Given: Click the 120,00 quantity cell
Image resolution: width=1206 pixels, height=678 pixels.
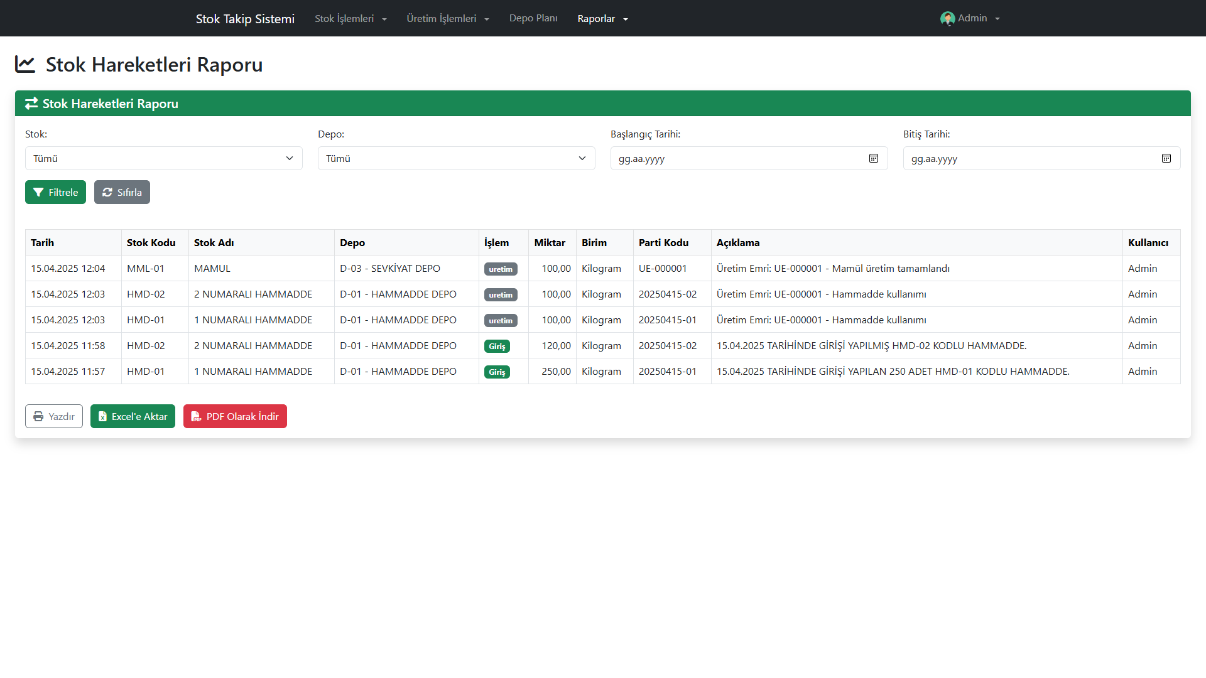Looking at the screenshot, I should coord(553,345).
